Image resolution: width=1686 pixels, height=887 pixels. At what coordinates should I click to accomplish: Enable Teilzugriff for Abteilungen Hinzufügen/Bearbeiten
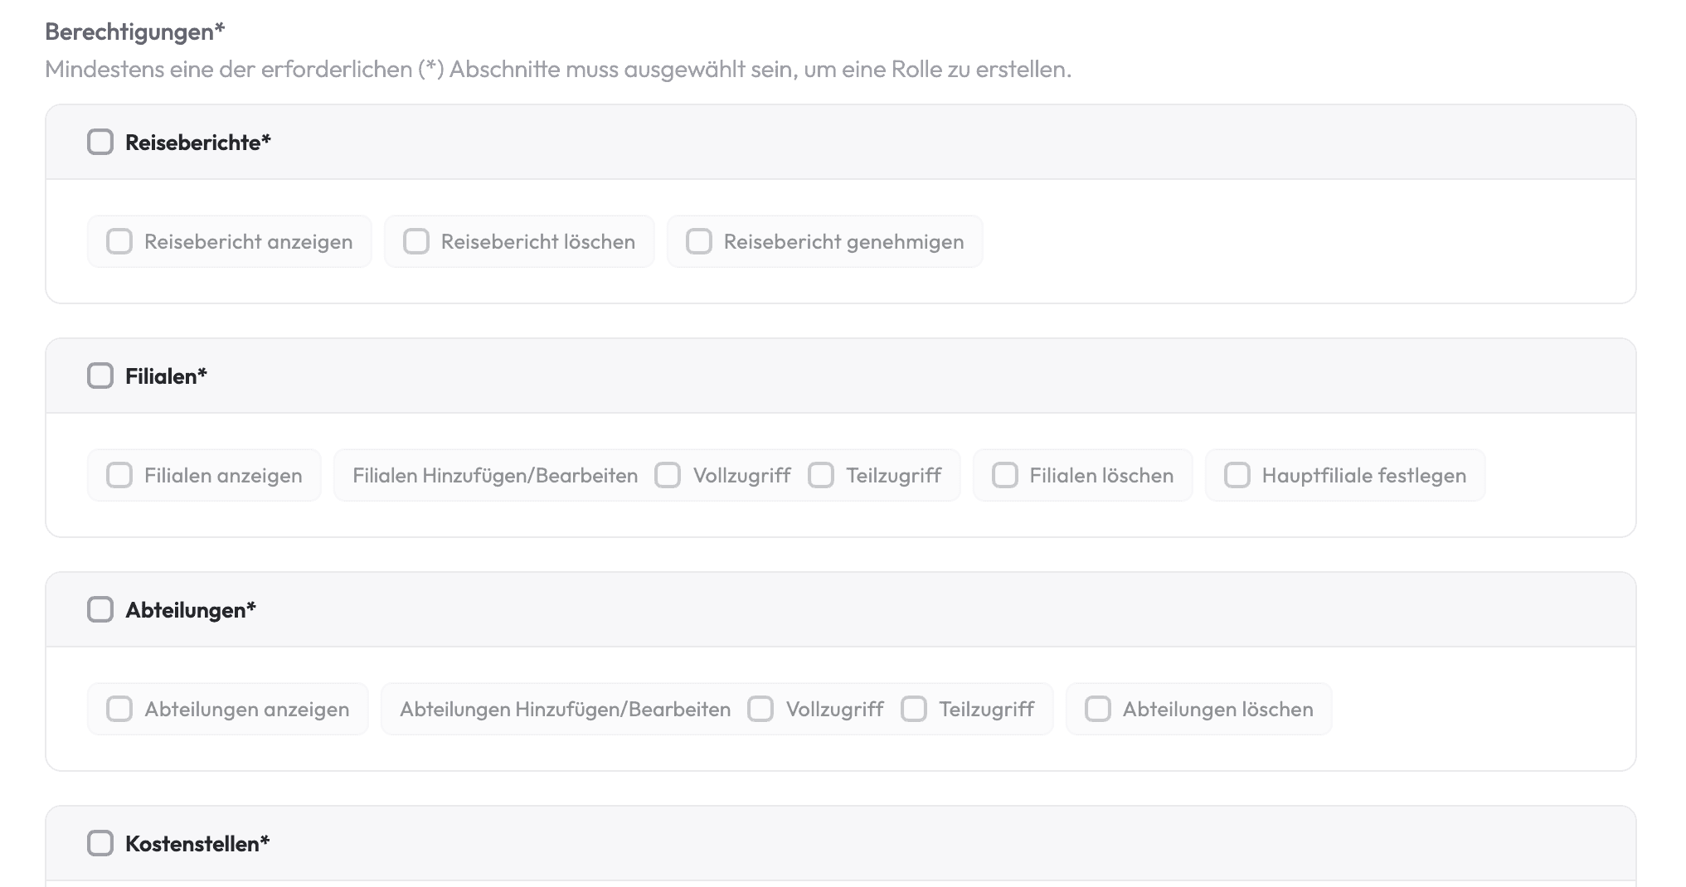pyautogui.click(x=914, y=709)
